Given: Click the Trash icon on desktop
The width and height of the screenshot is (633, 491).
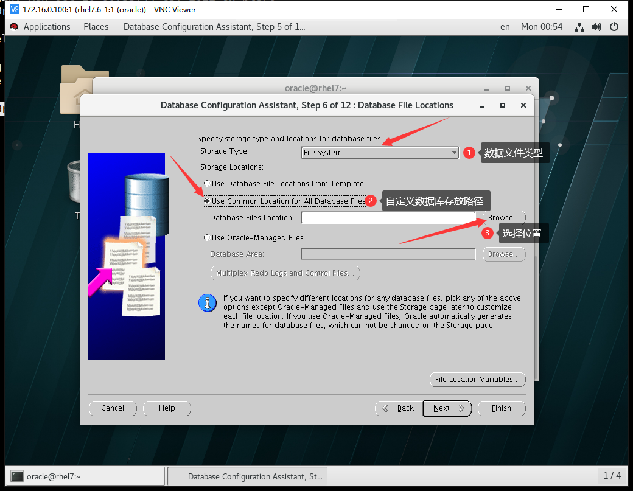Looking at the screenshot, I should (74, 181).
